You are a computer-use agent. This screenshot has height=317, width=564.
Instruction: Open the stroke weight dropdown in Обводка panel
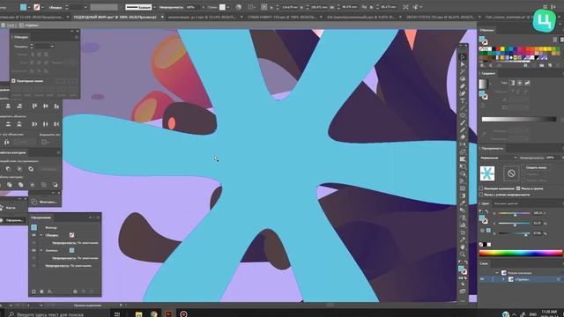(x=53, y=47)
